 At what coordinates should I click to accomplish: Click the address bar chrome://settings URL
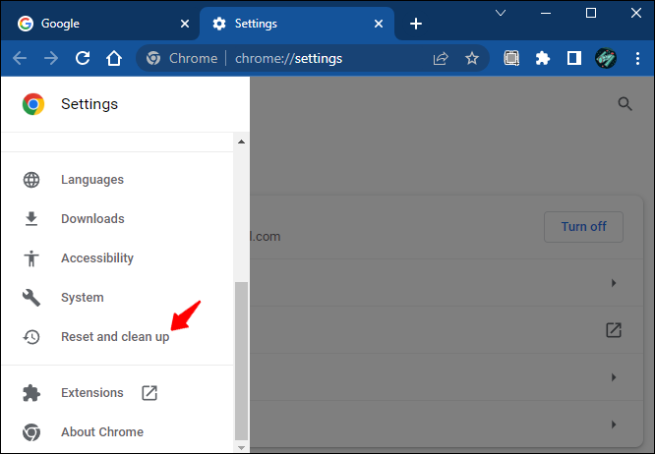coord(288,58)
